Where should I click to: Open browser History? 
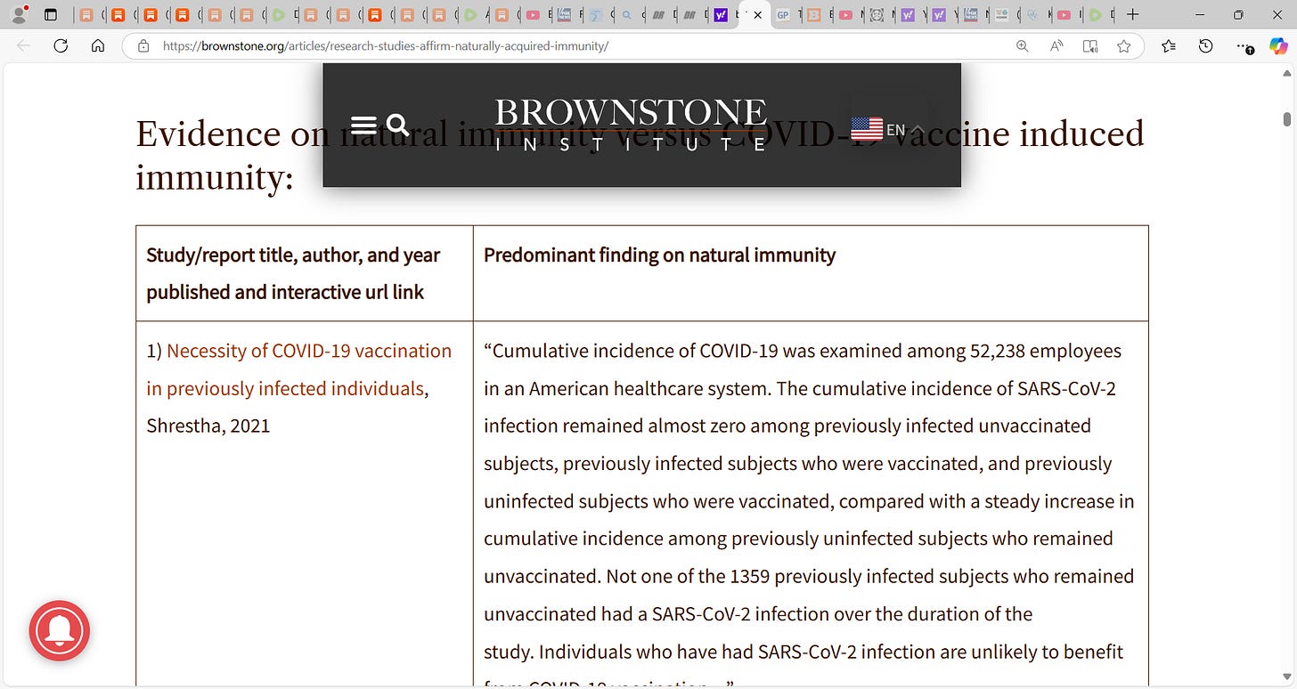coord(1205,46)
